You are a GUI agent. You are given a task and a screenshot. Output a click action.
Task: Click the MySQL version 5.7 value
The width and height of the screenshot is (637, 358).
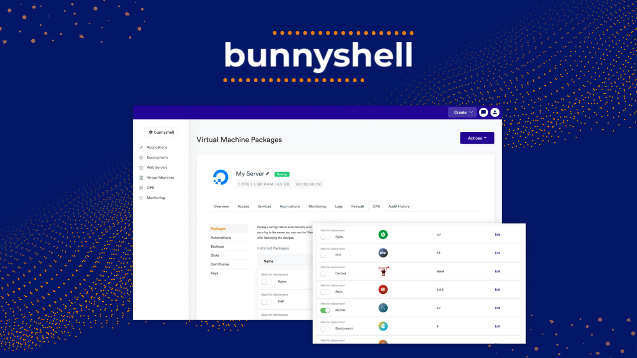pos(438,308)
